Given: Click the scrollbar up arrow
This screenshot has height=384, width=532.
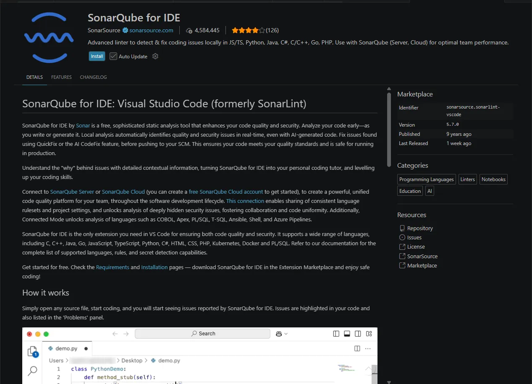Looking at the screenshot, I should pyautogui.click(x=389, y=88).
